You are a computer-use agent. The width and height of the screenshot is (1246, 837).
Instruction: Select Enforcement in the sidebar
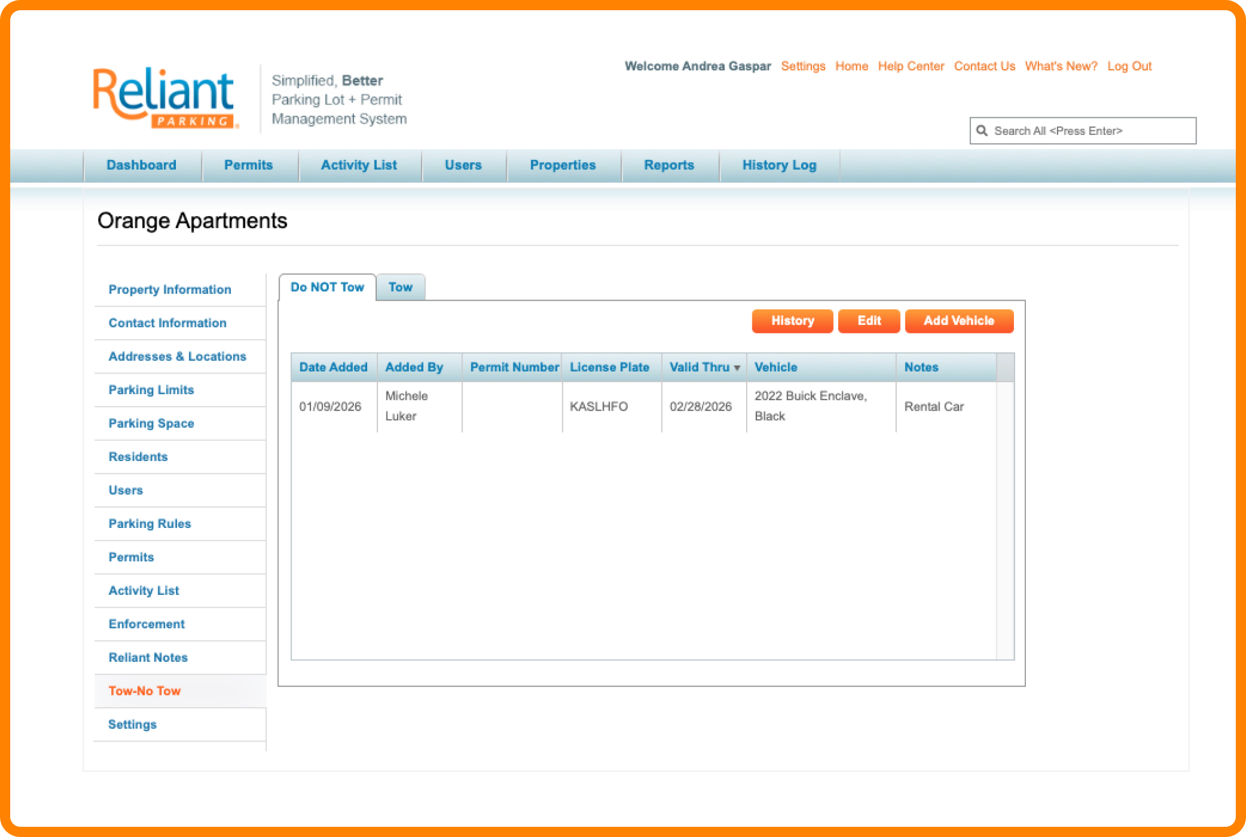coord(146,624)
